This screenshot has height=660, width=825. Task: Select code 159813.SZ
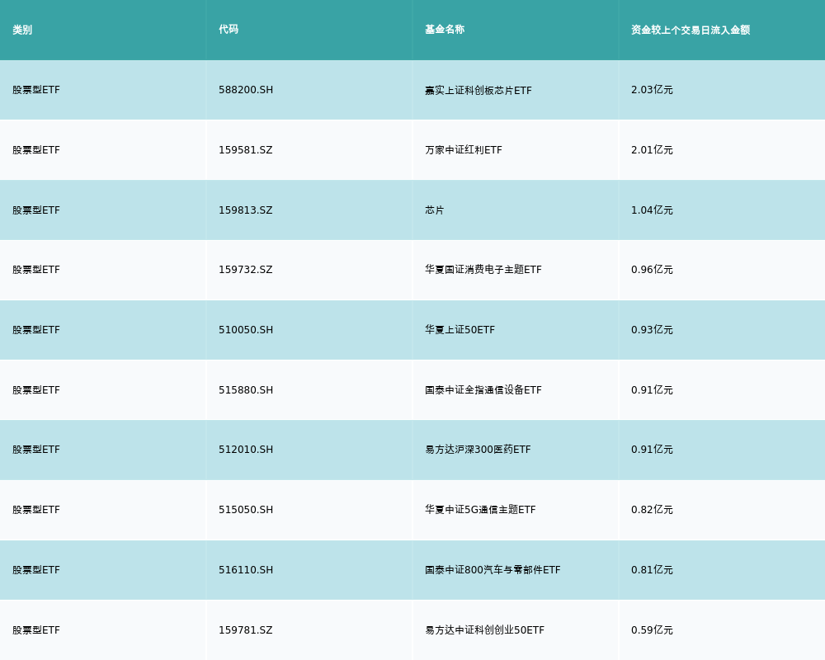coord(246,210)
